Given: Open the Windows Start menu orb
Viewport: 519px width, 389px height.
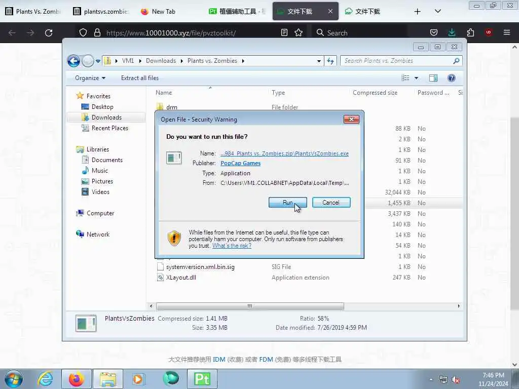Looking at the screenshot, I should [x=14, y=379].
